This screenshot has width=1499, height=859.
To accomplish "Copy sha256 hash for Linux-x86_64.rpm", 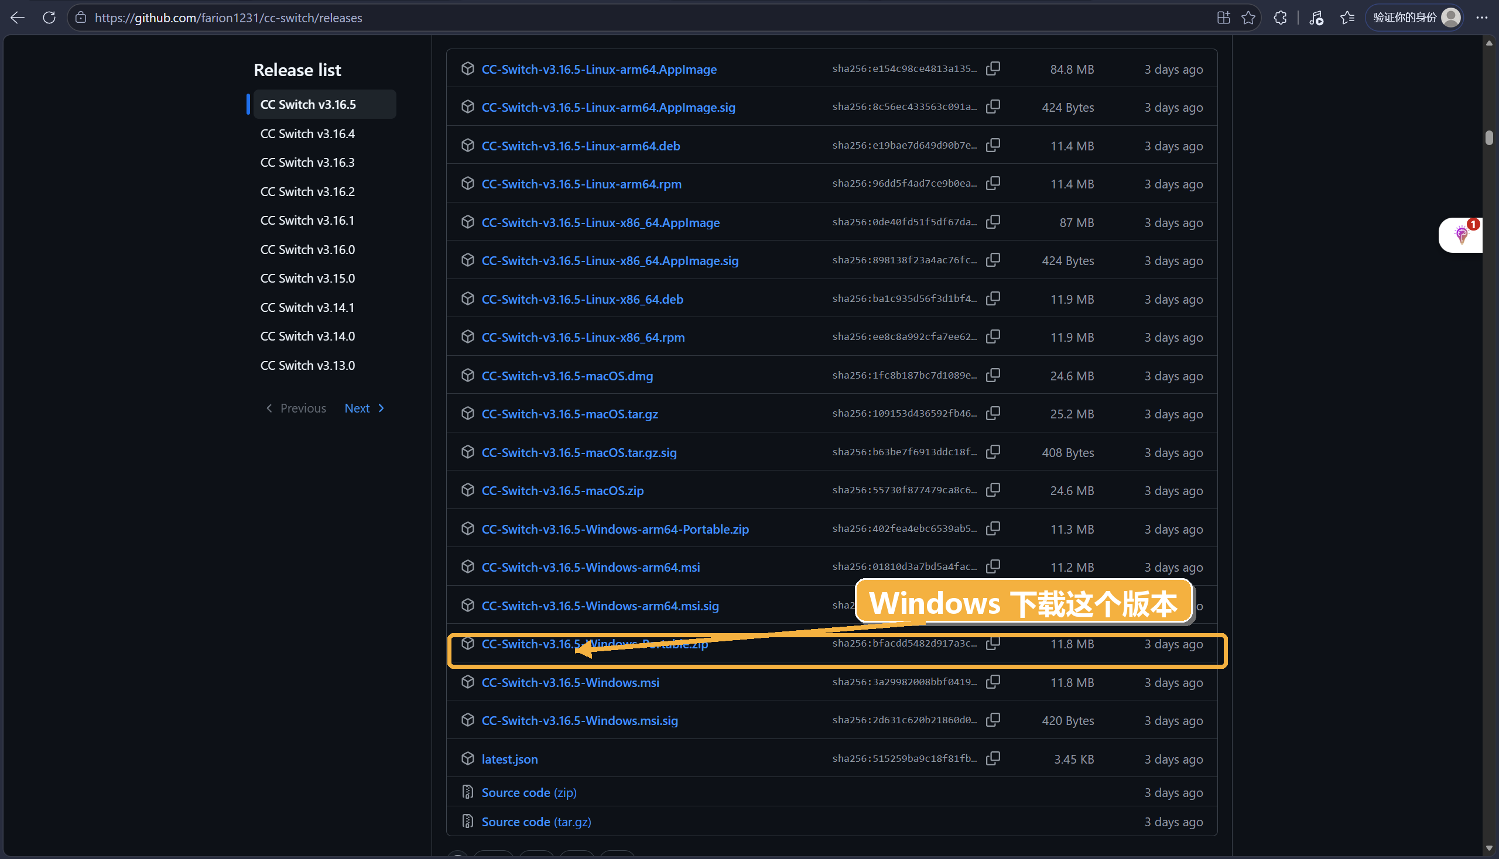I will [993, 336].
